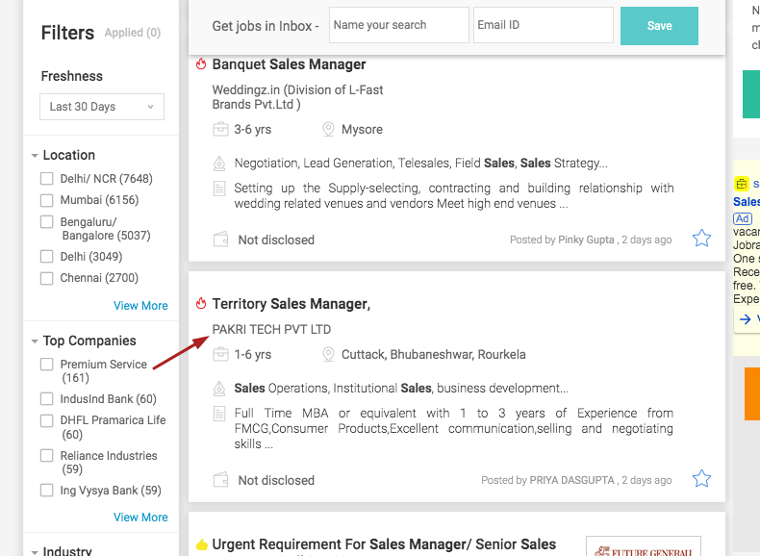Viewport: 760px width, 556px height.
Task: Click the briefcase icon next to 1-6 yrs
Action: tap(220, 354)
